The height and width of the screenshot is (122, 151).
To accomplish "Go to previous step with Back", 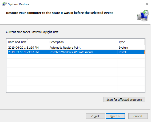I will [95, 116].
